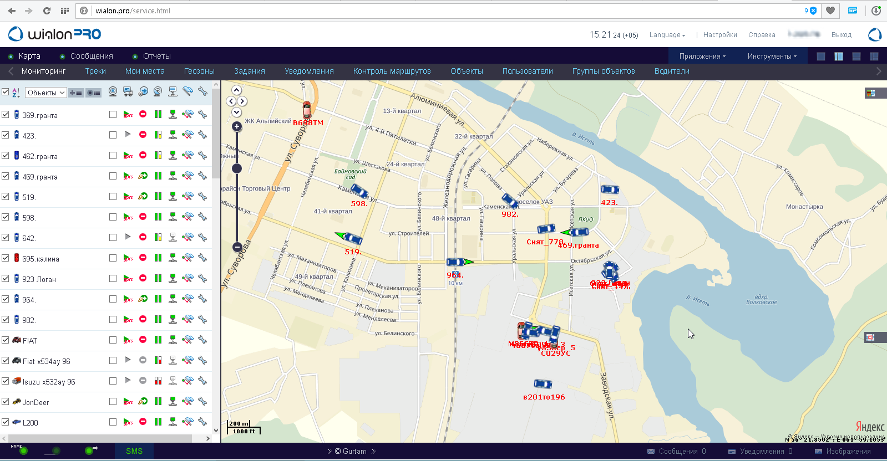Click the 598. car marker on map

(x=359, y=192)
